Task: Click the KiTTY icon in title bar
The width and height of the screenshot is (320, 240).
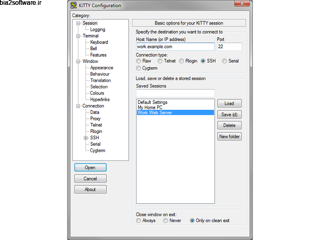Action: pyautogui.click(x=74, y=6)
